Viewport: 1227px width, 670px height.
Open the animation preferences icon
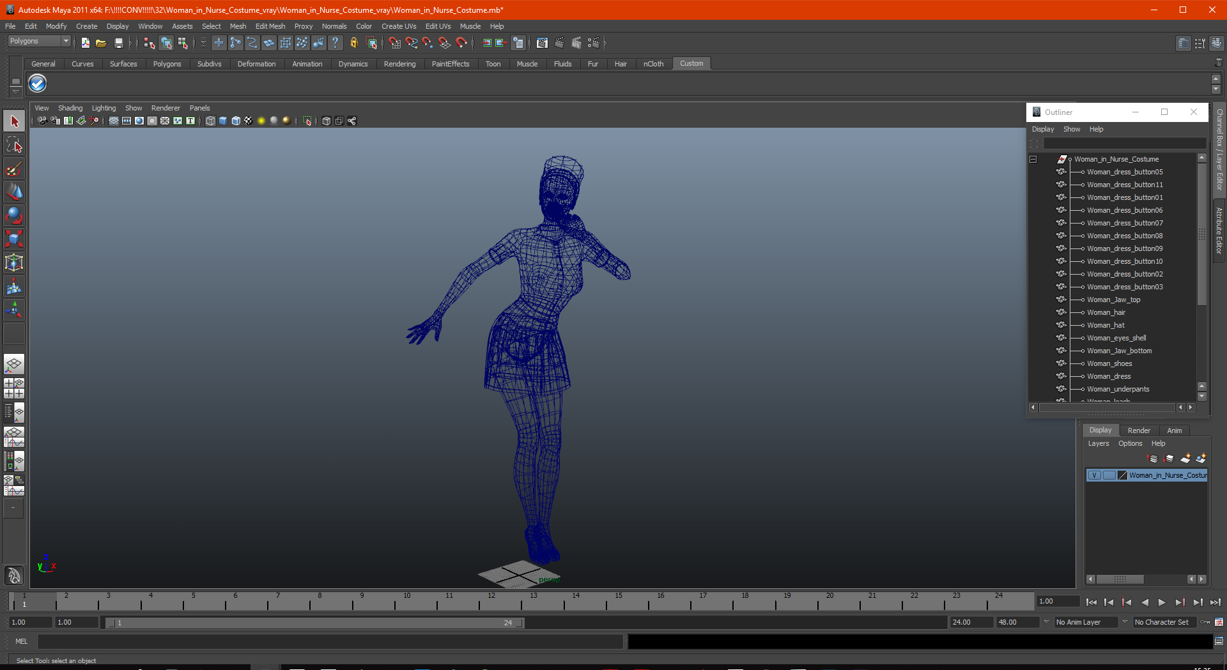point(1219,622)
